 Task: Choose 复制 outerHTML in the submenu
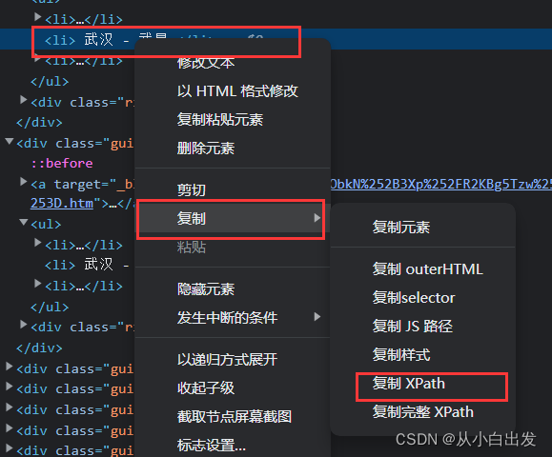[427, 269]
